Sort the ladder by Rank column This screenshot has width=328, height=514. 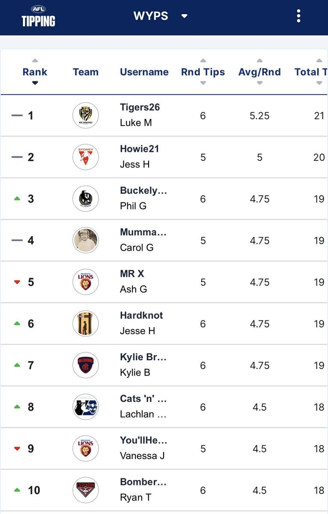(35, 72)
